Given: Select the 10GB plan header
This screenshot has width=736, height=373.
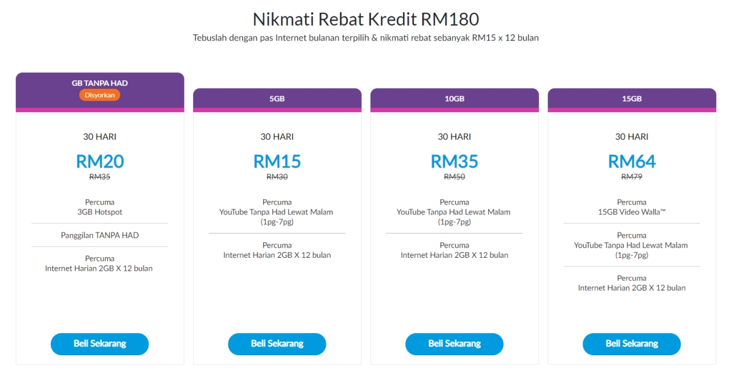Looking at the screenshot, I should pos(454,100).
